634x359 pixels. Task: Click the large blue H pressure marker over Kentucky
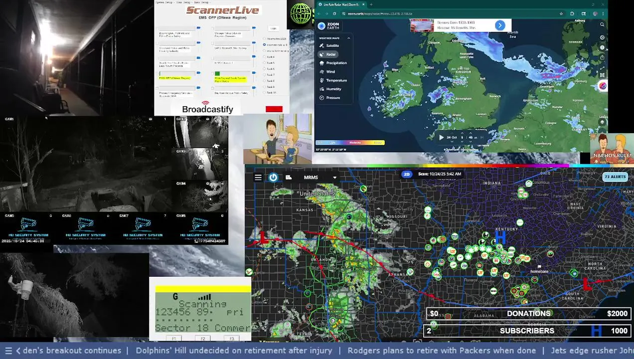pyautogui.click(x=500, y=238)
